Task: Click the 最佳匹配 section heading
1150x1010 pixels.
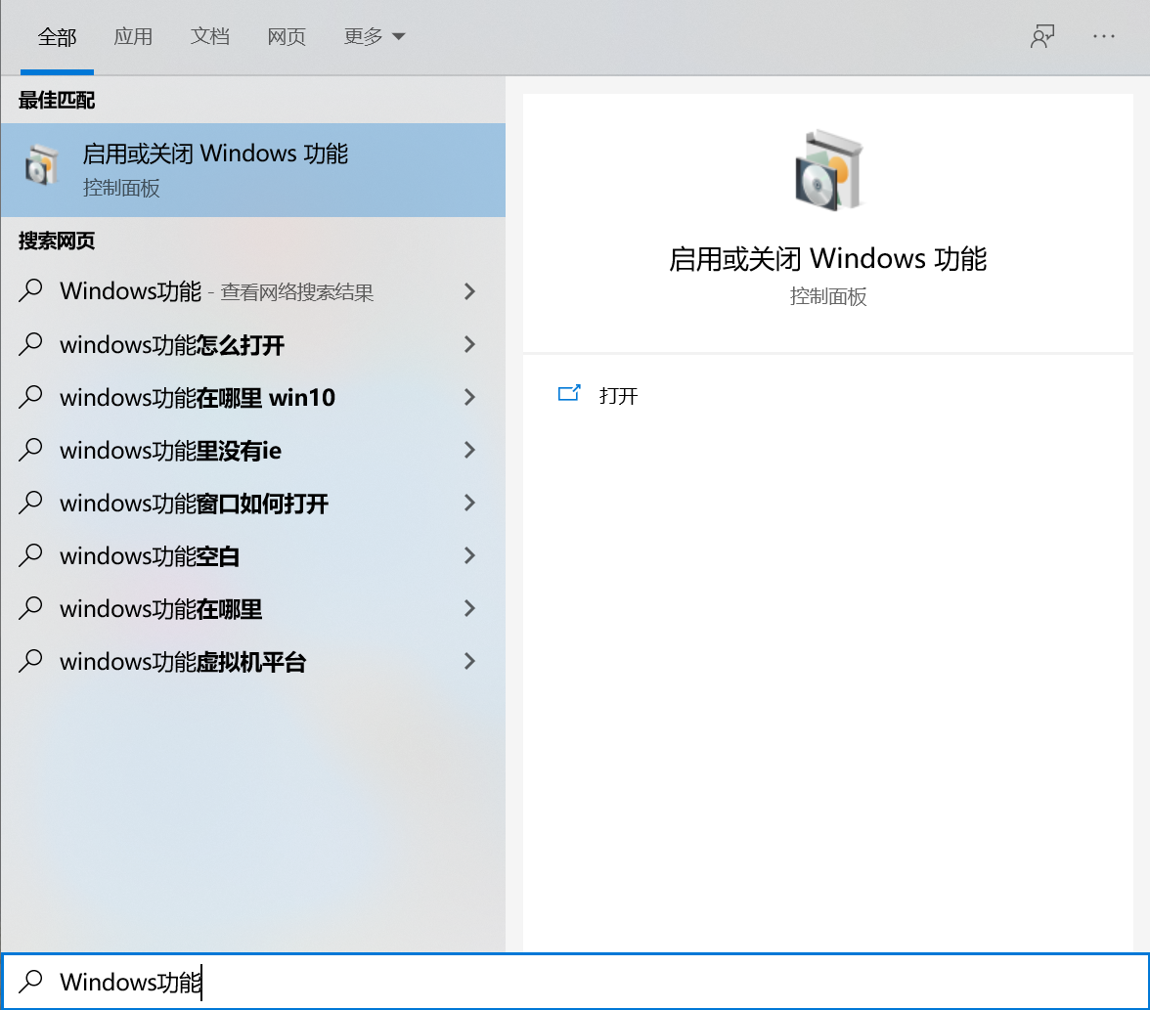Action: (57, 100)
